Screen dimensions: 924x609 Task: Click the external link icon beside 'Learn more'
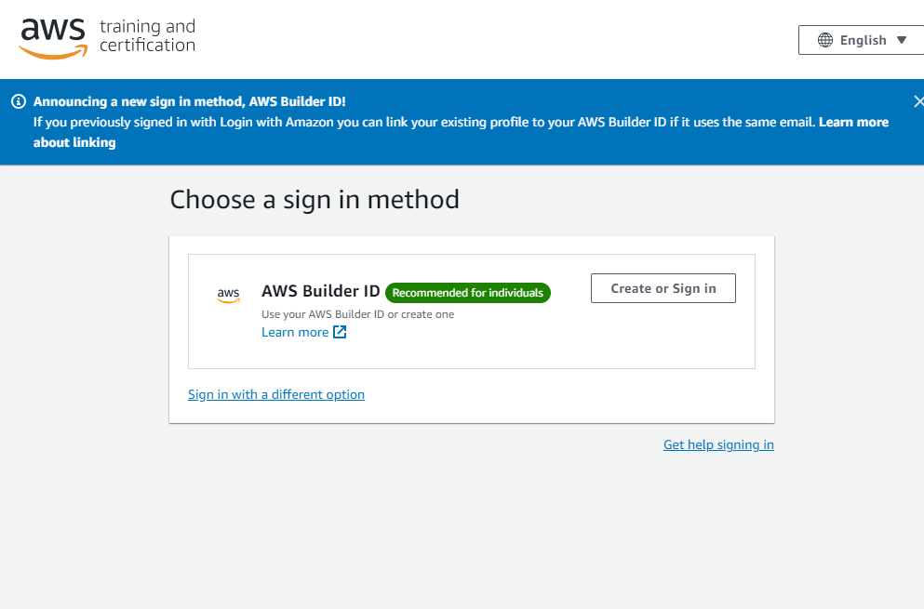pos(340,332)
